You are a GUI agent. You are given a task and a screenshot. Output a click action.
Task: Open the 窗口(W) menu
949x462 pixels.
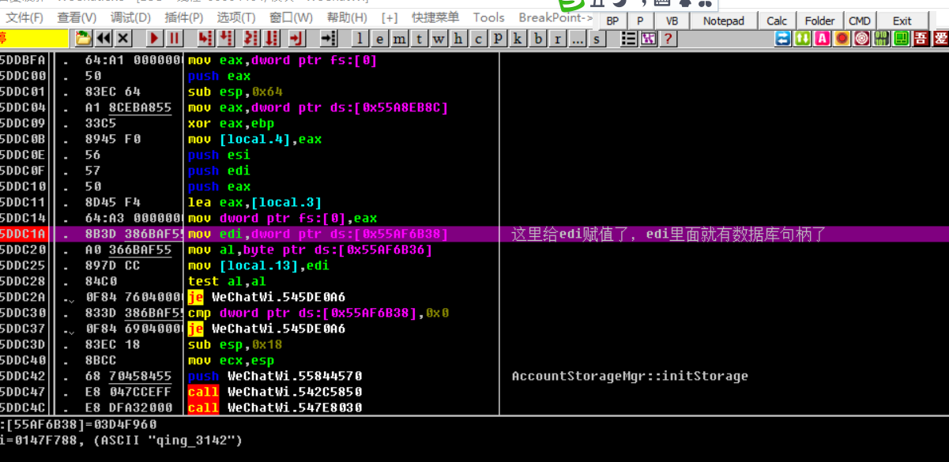291,17
